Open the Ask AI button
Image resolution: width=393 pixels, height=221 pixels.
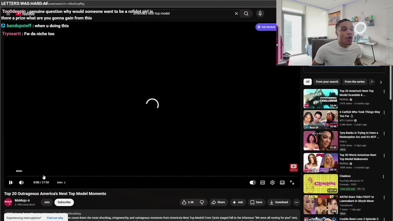tap(238, 202)
